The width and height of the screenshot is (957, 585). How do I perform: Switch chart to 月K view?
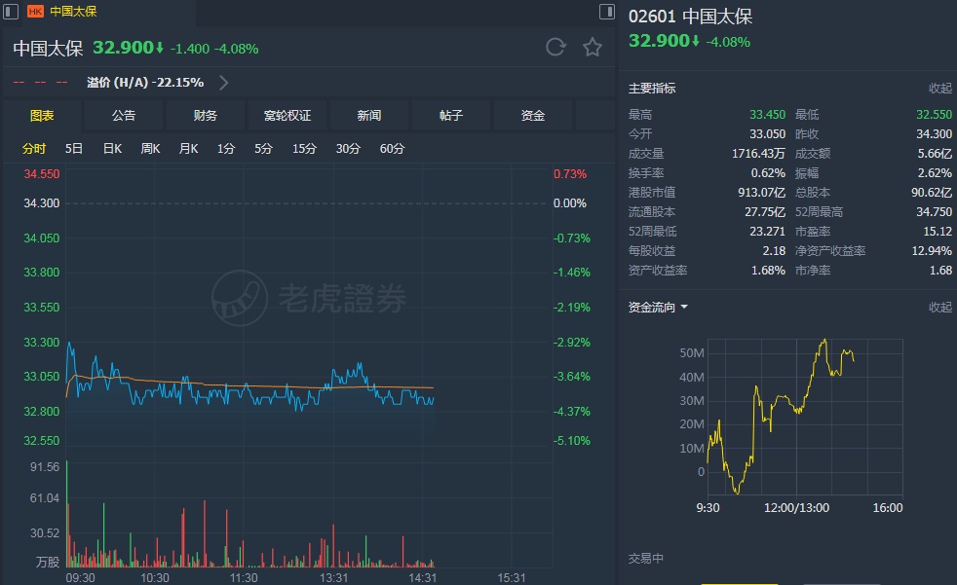[x=189, y=149]
